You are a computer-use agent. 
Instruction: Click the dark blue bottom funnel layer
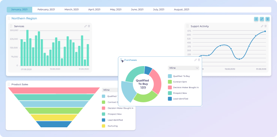[54, 124]
